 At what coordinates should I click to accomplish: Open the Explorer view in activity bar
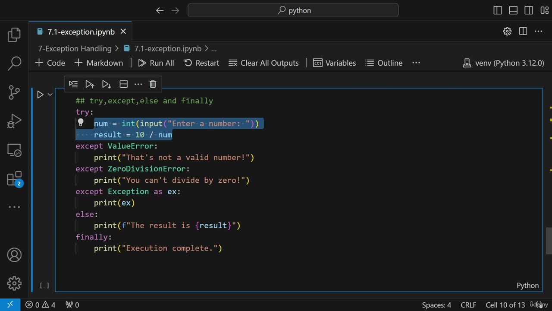coord(14,35)
